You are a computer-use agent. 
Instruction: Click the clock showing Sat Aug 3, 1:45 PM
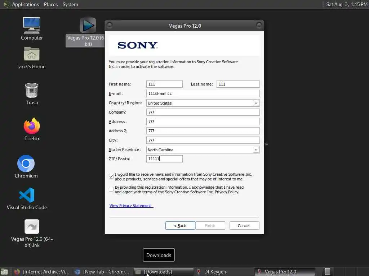[347, 4]
